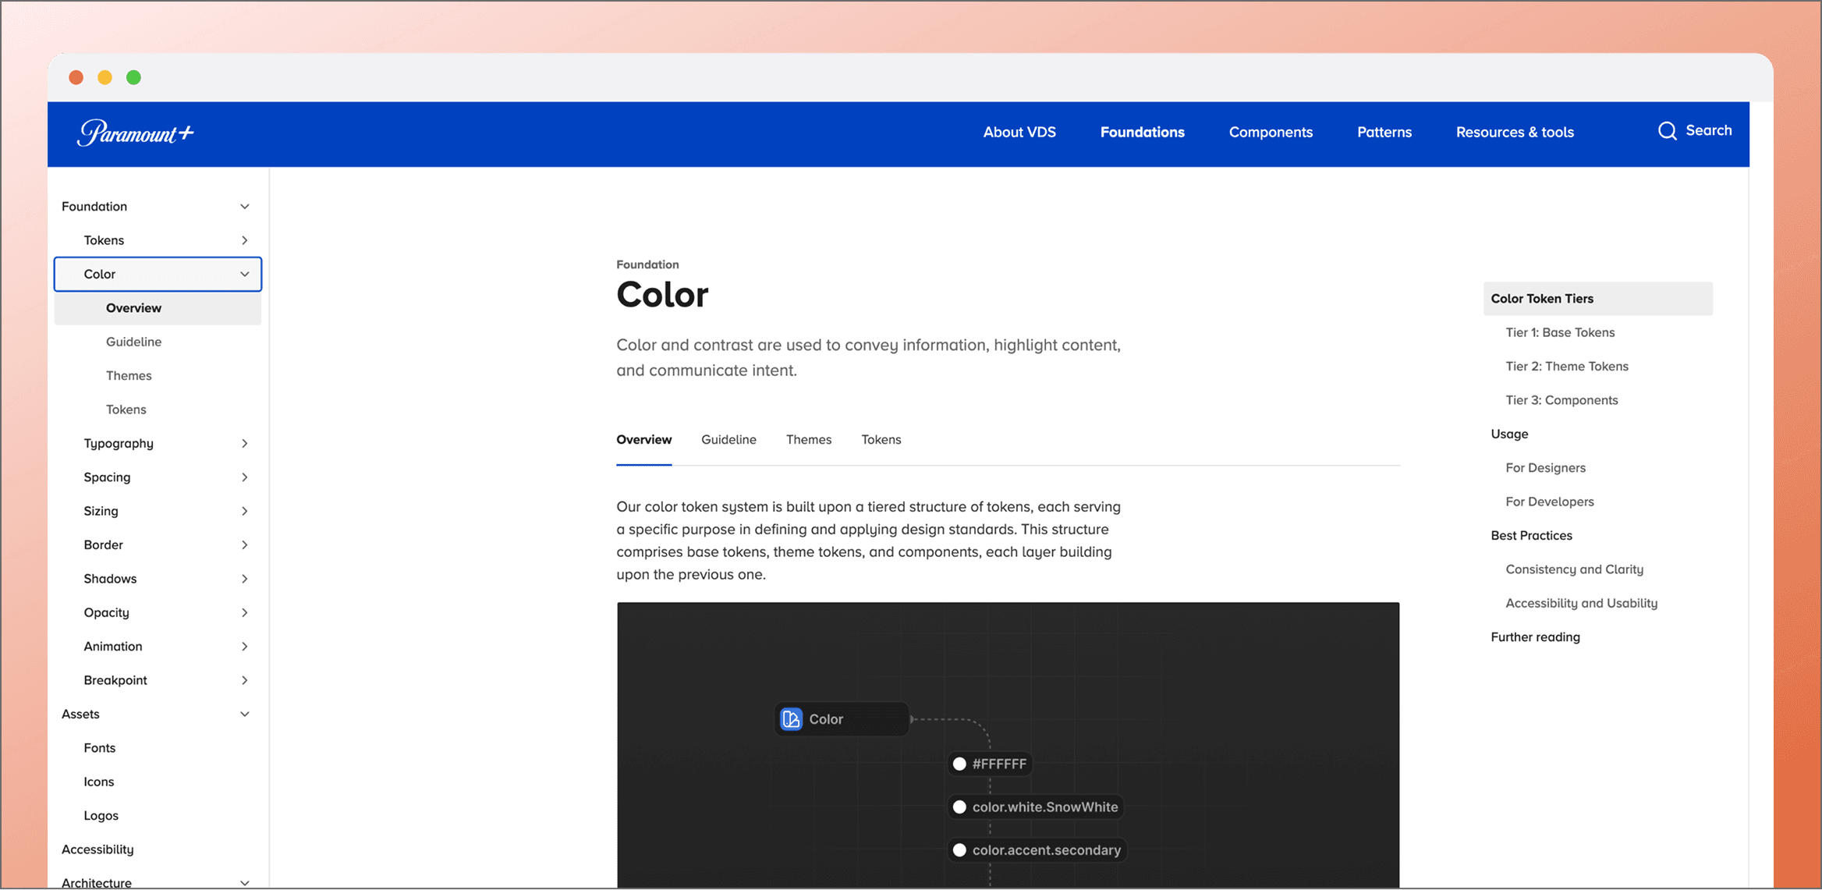Jump to Accessibility and Usability section
Screen dimensions: 1822x890
pyautogui.click(x=1581, y=603)
